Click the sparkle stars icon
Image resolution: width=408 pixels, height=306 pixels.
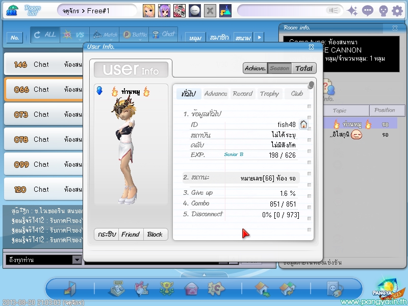tap(352, 11)
